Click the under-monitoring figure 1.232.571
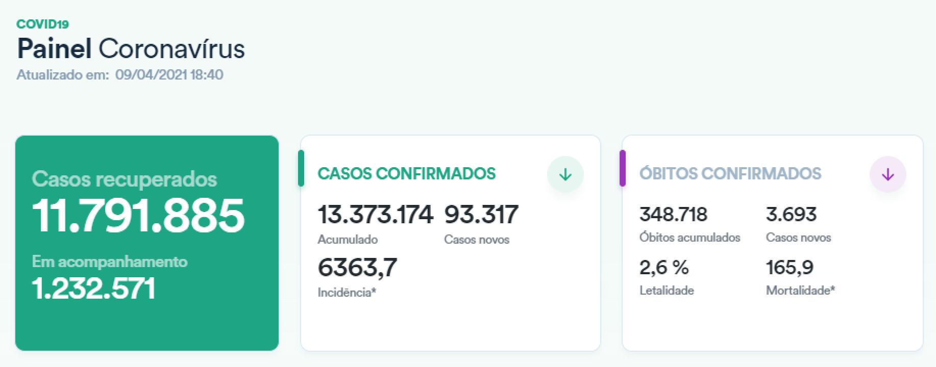936x367 pixels. pyautogui.click(x=94, y=289)
